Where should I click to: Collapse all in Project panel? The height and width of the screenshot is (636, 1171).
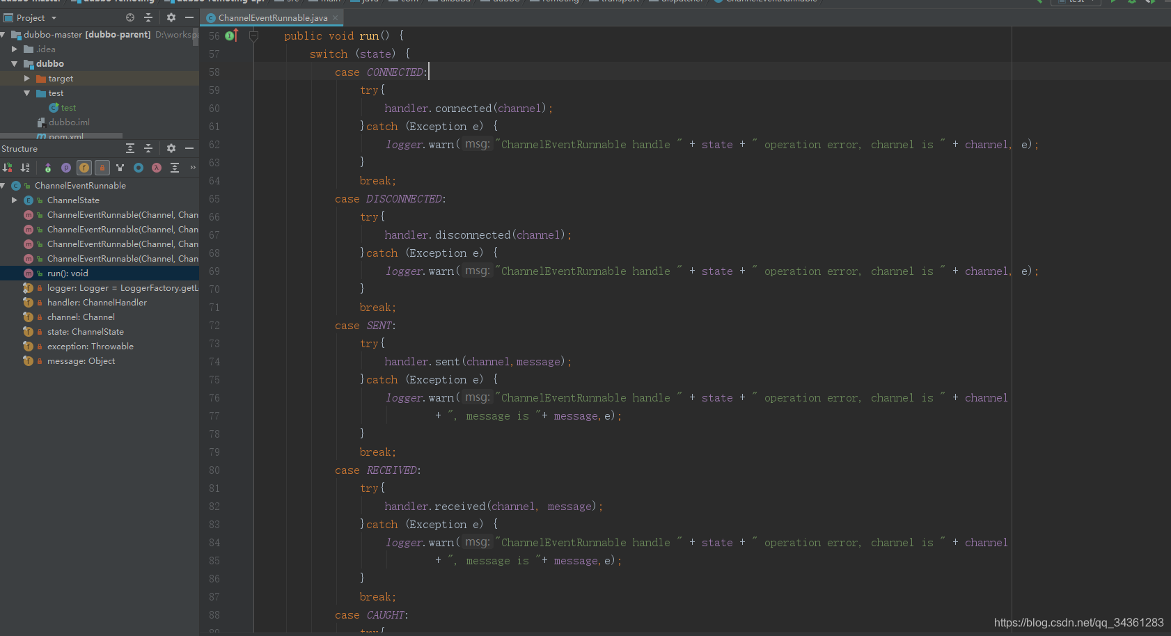(x=148, y=17)
